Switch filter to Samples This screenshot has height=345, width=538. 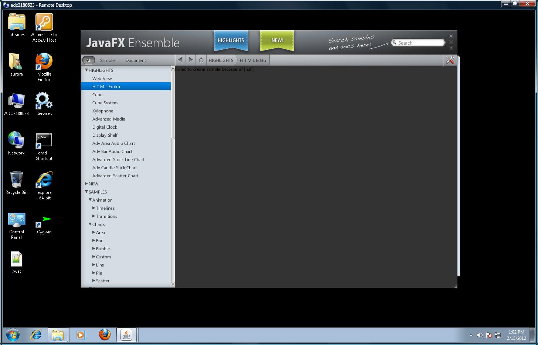click(x=108, y=60)
